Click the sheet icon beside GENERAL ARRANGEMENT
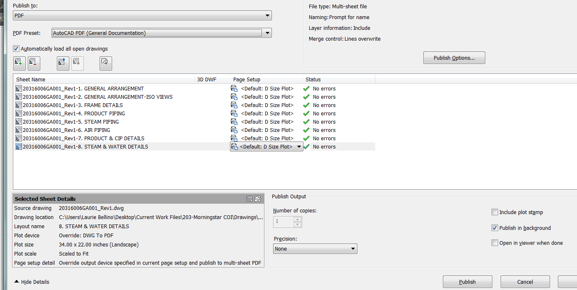This screenshot has height=290, width=577. coord(19,88)
